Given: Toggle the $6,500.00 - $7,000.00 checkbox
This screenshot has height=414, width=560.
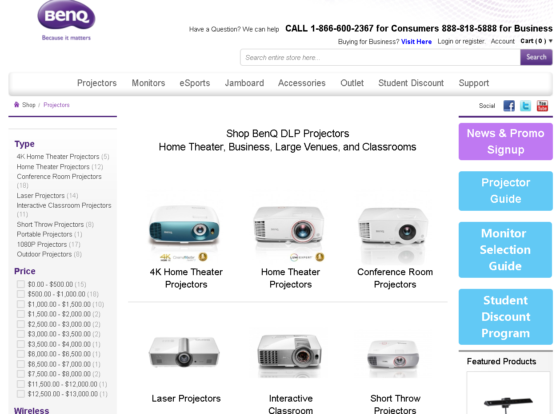Looking at the screenshot, I should click(x=21, y=364).
